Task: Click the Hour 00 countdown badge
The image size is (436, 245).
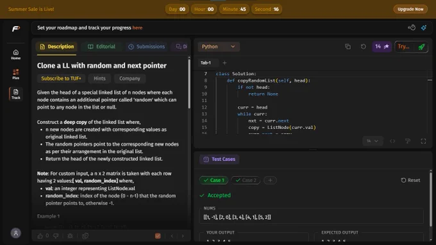Action: pyautogui.click(x=204, y=9)
